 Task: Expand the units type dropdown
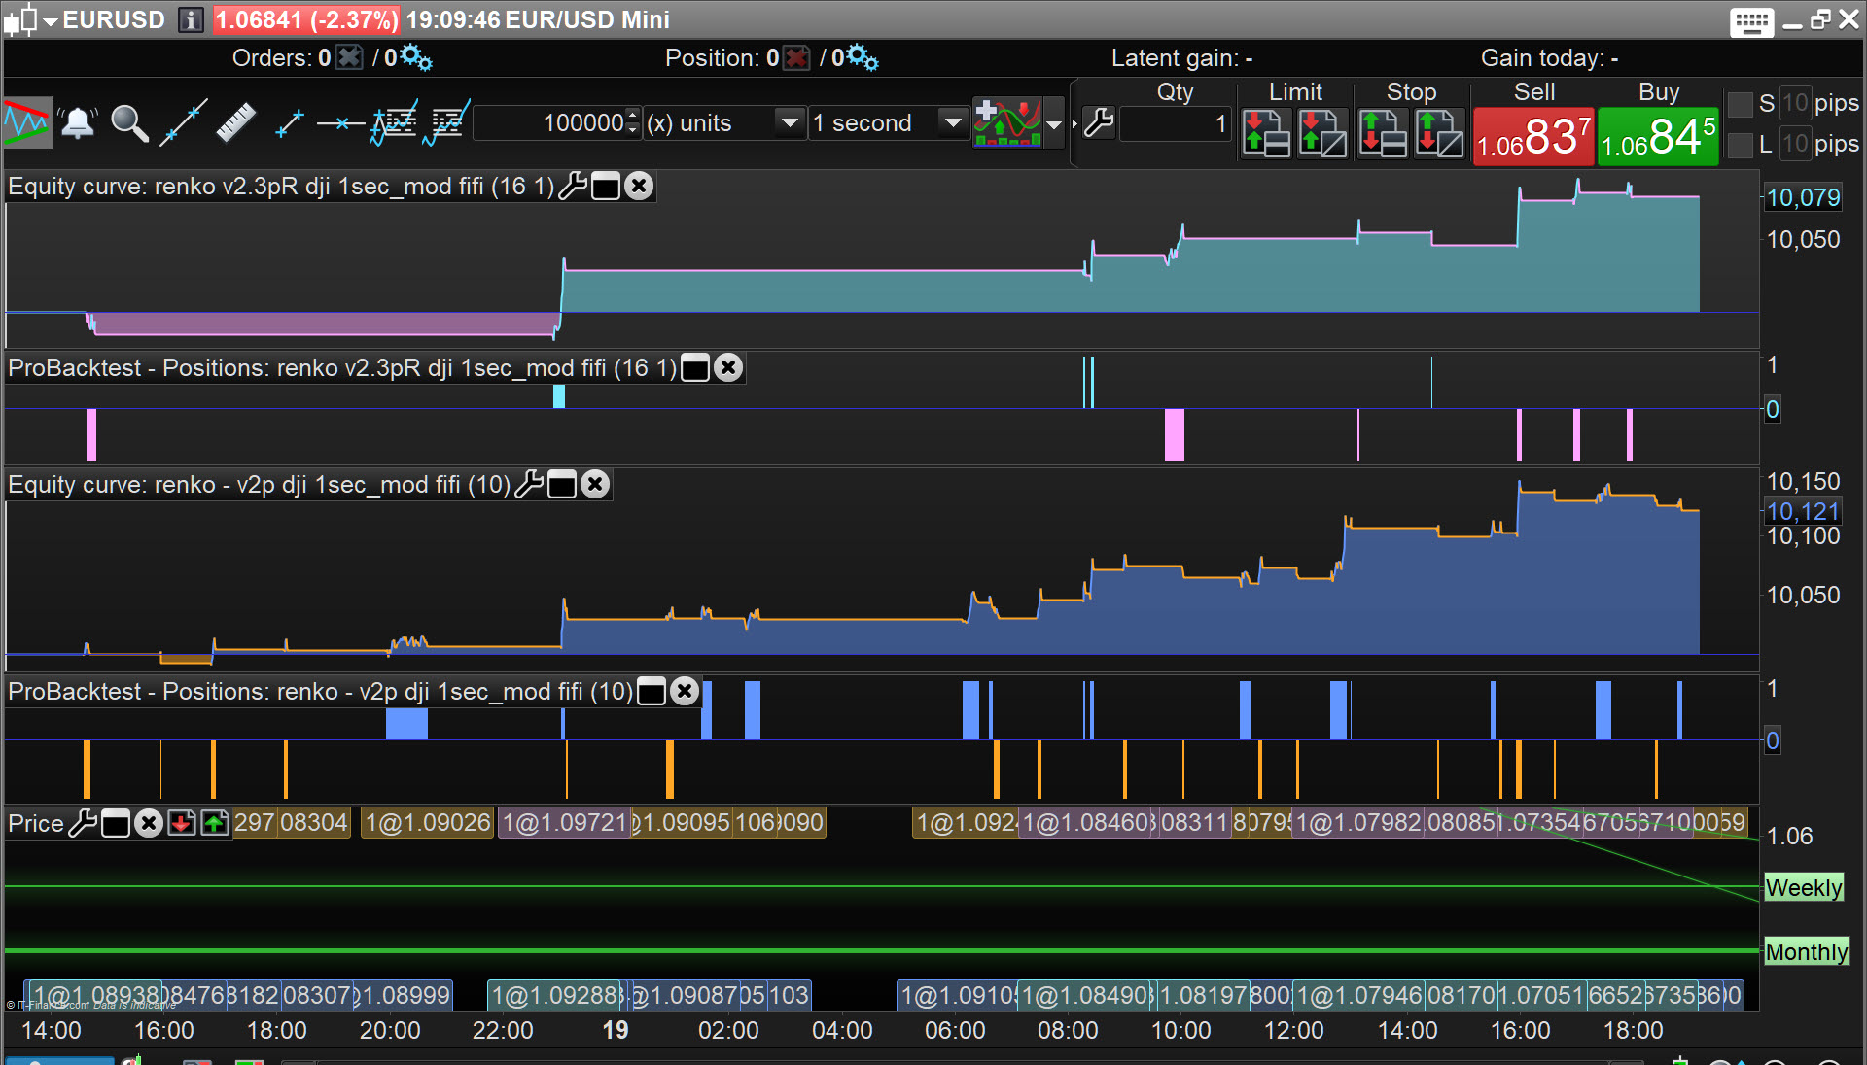pos(790,123)
